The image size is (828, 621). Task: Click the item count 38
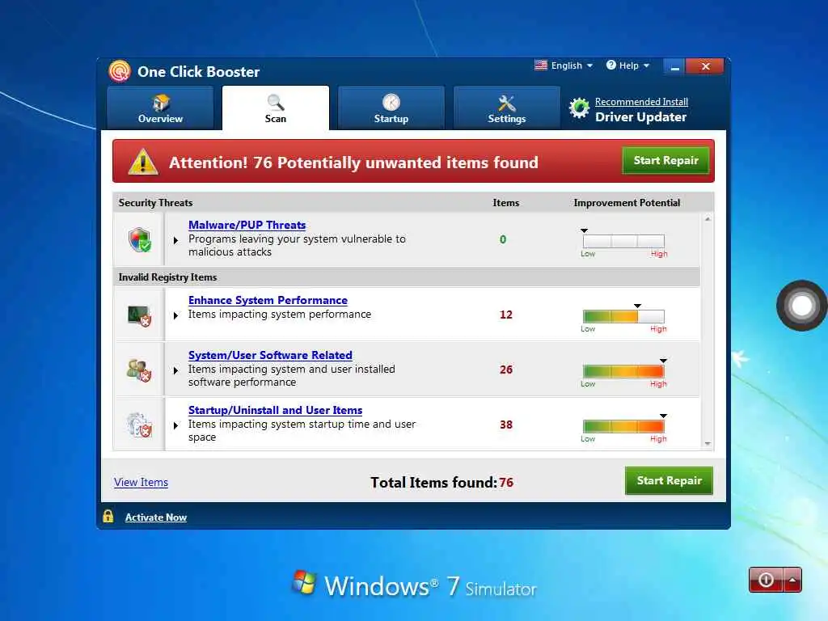click(x=506, y=425)
